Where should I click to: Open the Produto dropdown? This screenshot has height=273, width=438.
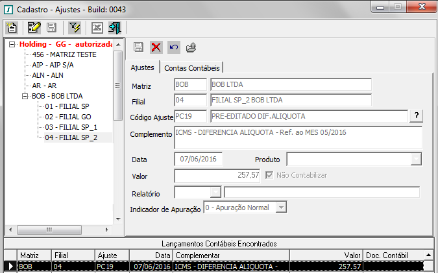pos(416,159)
